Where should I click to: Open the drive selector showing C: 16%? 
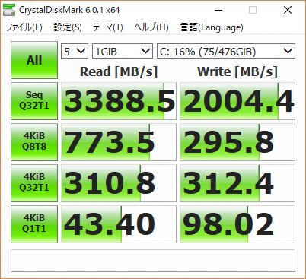226,51
